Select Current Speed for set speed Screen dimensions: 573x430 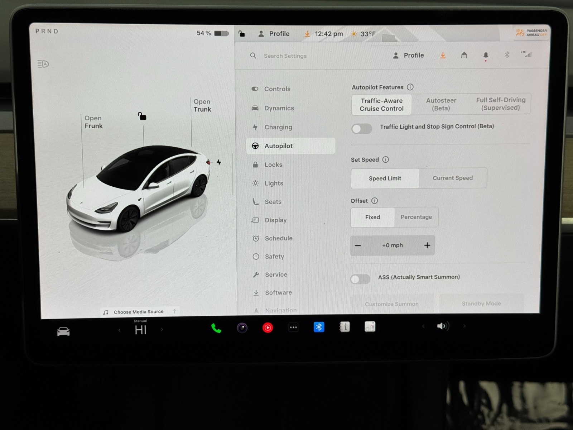pyautogui.click(x=452, y=178)
